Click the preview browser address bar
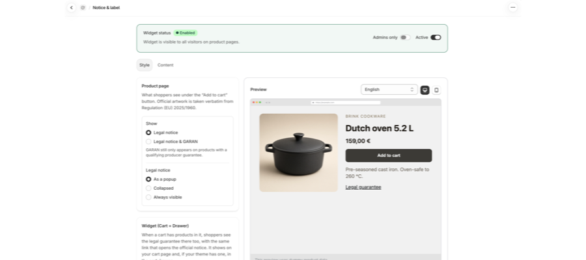586x260 pixels. [x=345, y=103]
